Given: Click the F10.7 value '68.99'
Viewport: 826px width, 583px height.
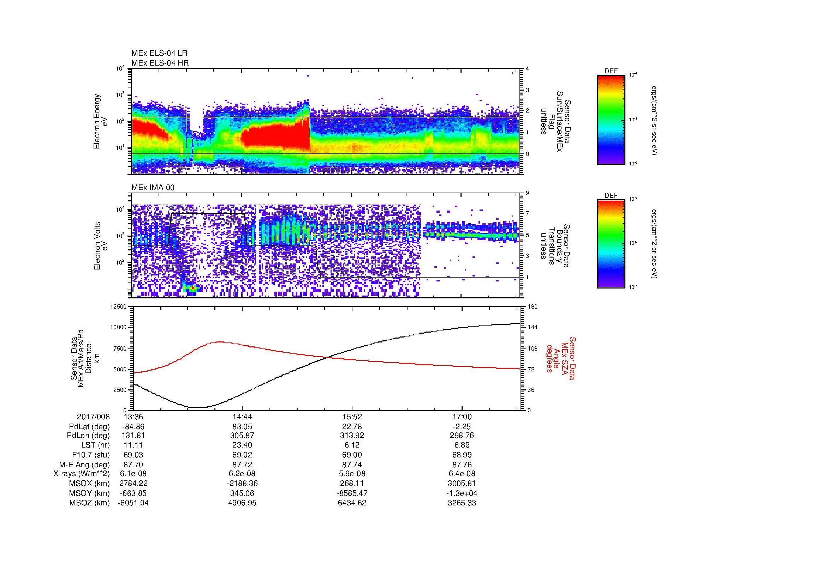Looking at the screenshot, I should coord(462,455).
